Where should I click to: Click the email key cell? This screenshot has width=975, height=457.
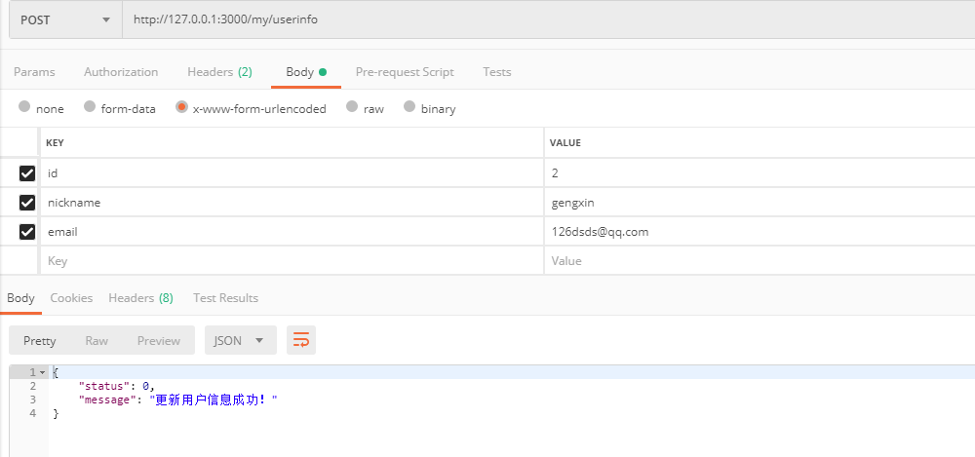[x=292, y=231]
